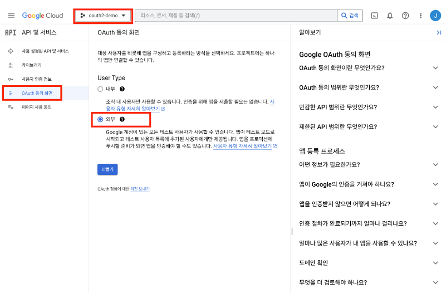This screenshot has width=446, height=293.
Task: Click help icon next to 외부
Action: [122, 119]
